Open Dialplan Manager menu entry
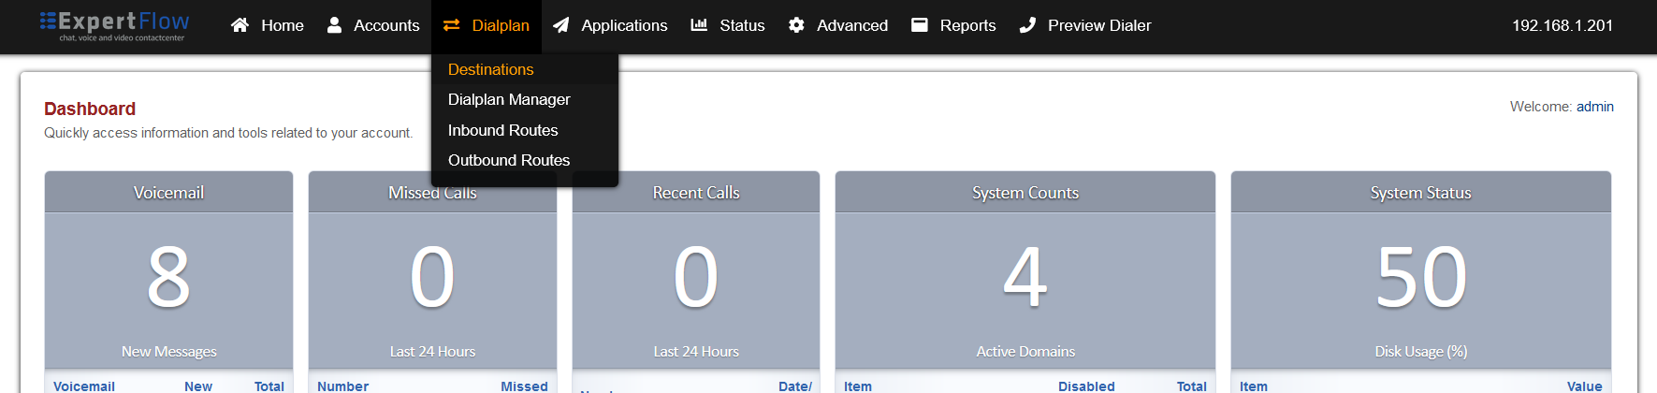 [509, 99]
